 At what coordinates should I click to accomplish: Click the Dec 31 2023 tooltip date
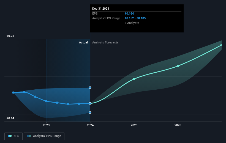100,9
